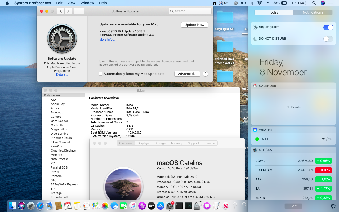Screen dimensions: 339x212
Task: Open Calendar icon in the Dock
Action: (x=68, y=206)
